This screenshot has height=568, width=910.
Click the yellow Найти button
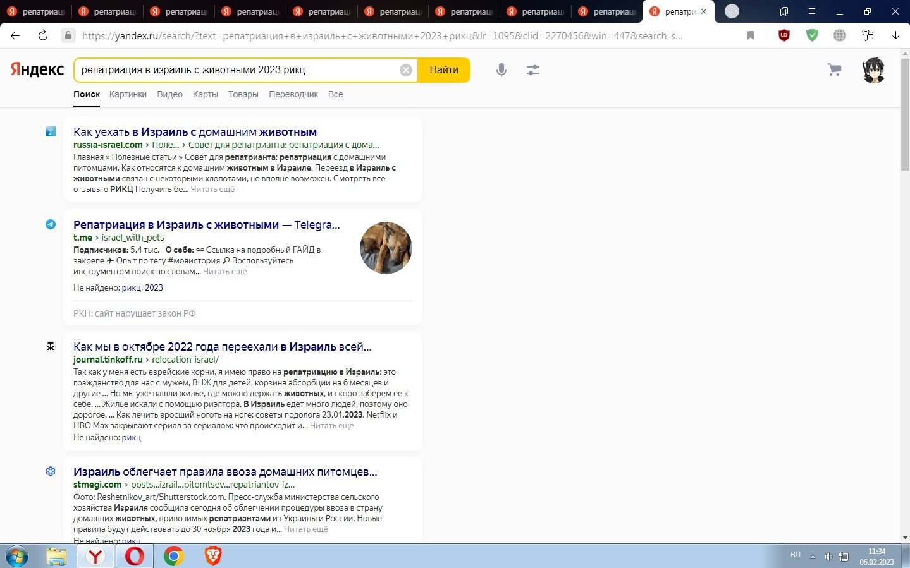click(x=444, y=70)
